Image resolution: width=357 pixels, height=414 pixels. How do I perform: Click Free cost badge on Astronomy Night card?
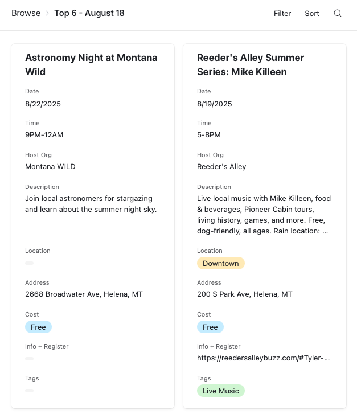pos(38,327)
